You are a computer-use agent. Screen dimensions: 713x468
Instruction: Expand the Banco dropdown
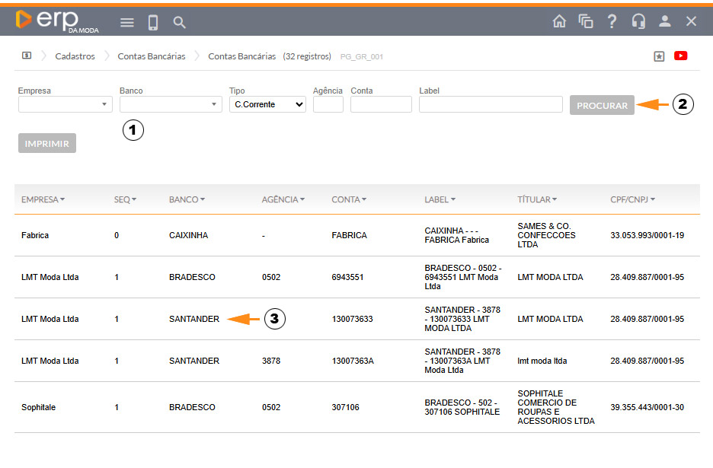click(x=171, y=105)
